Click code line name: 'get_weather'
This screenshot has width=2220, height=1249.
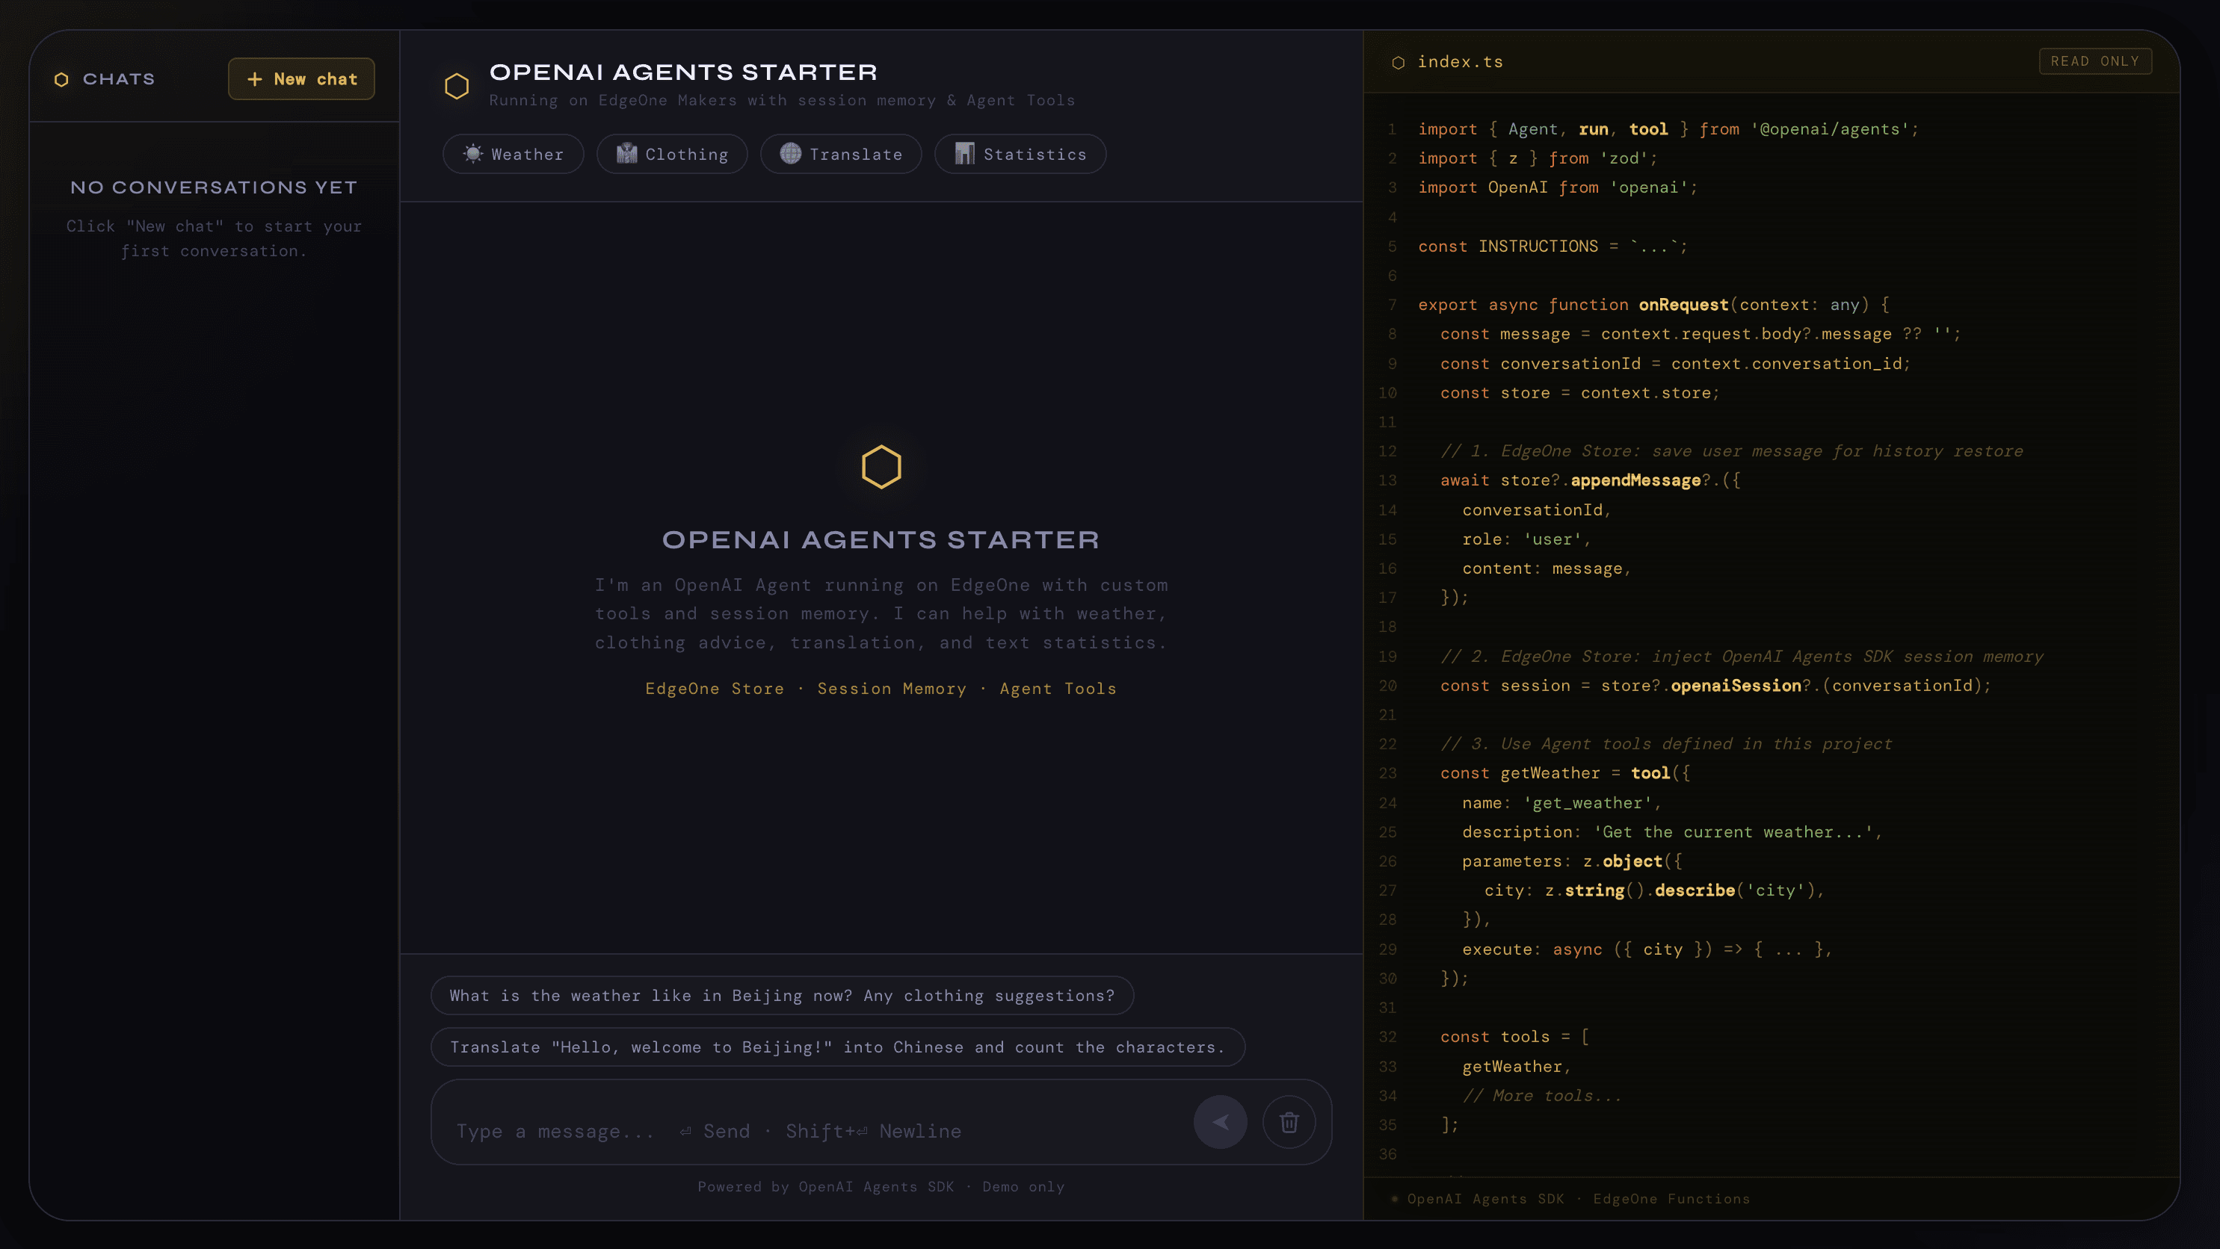click(x=1561, y=803)
